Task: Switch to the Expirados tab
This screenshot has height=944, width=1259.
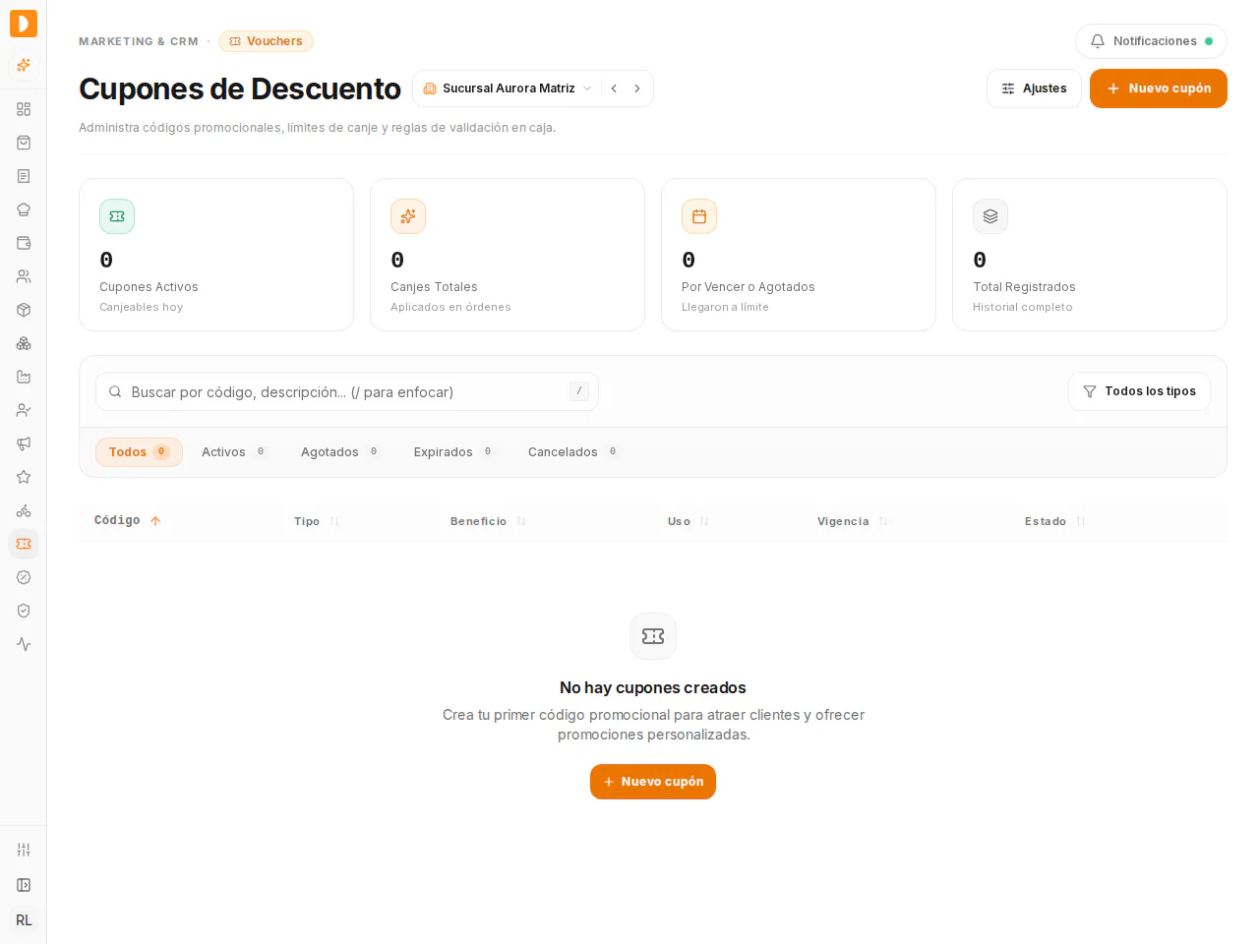Action: point(453,452)
